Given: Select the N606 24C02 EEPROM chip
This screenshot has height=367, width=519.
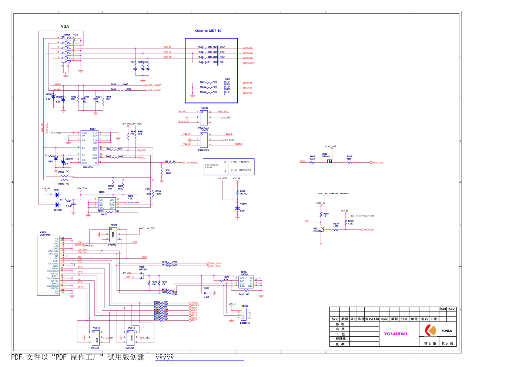Looking at the screenshot, I should 246,282.
